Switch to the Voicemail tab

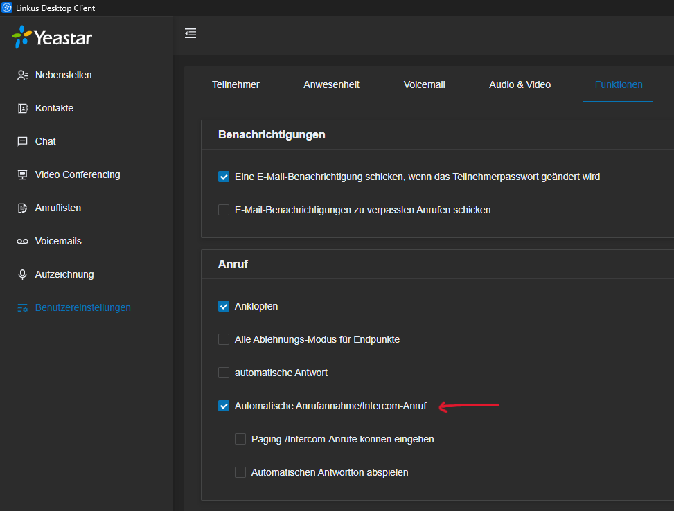pos(424,84)
